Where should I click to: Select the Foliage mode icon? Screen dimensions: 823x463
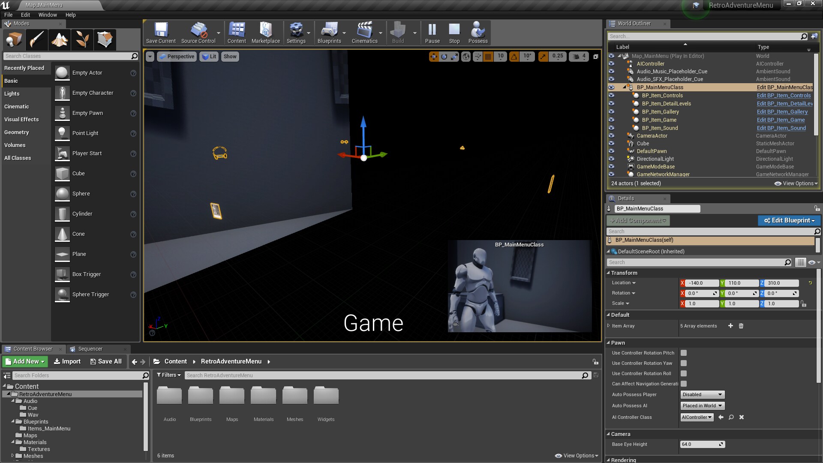pyautogui.click(x=82, y=39)
